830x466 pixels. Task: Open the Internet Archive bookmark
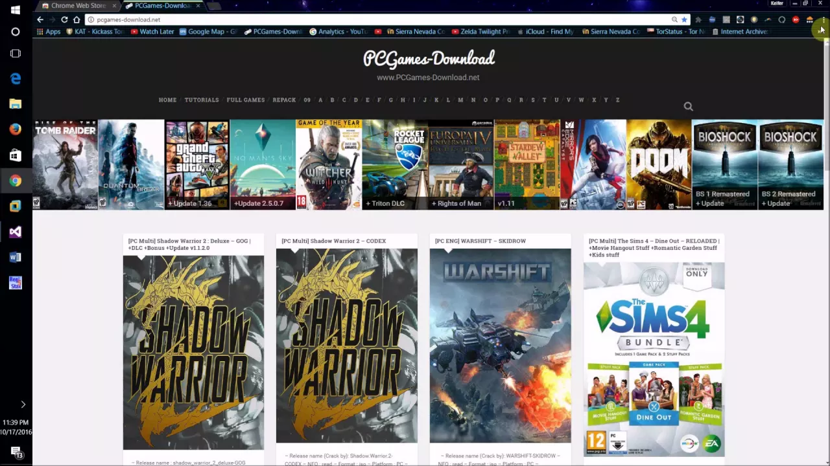pos(740,31)
